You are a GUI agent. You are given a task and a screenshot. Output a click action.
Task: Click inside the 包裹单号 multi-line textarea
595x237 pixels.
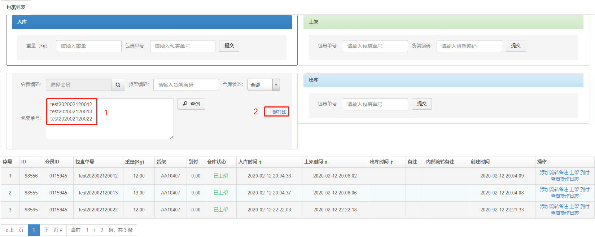pos(110,119)
